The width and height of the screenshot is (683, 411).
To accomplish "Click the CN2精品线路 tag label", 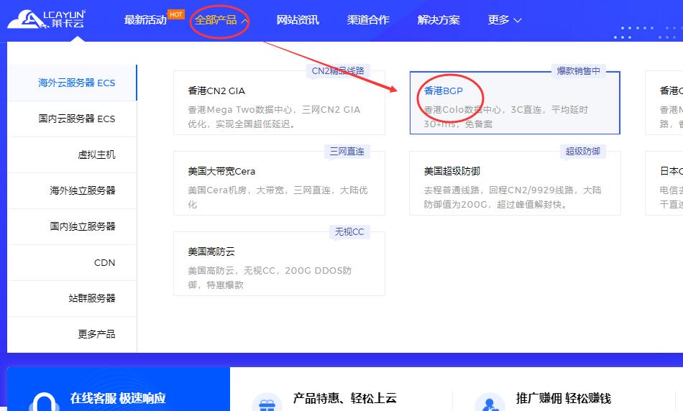I will click(338, 71).
